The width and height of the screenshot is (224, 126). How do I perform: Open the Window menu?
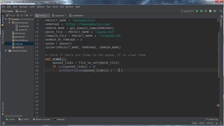click(x=69, y=7)
